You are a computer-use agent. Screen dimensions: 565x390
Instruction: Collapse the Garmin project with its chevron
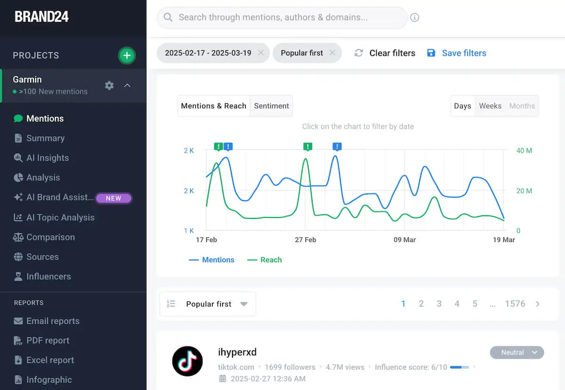pos(127,86)
